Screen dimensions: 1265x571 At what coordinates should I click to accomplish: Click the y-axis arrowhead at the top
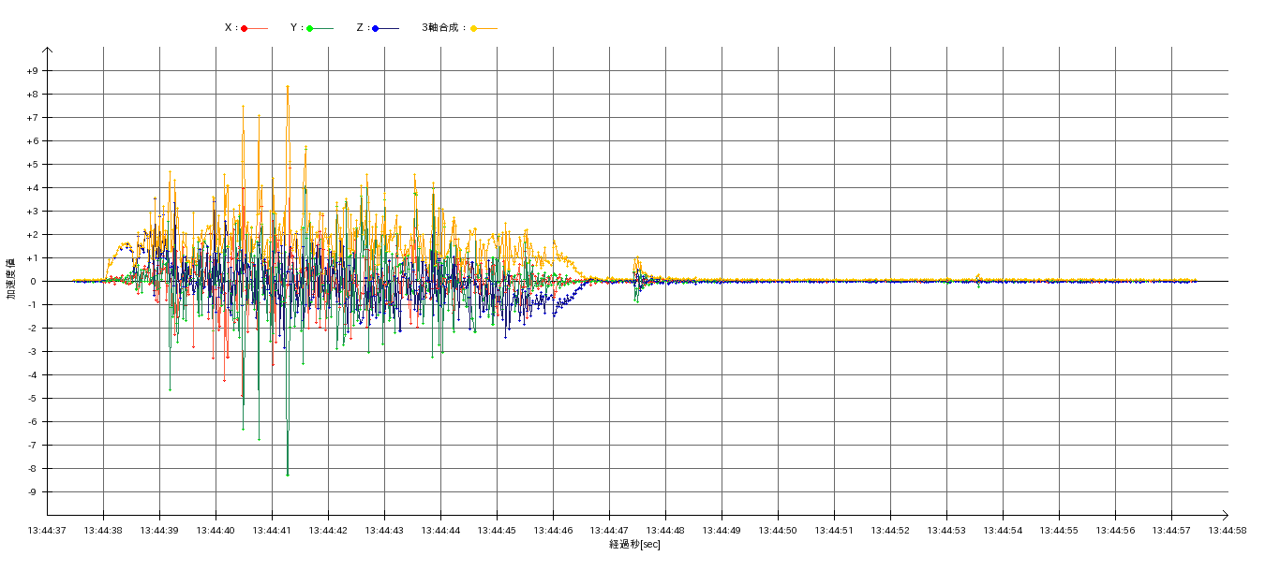(x=47, y=51)
